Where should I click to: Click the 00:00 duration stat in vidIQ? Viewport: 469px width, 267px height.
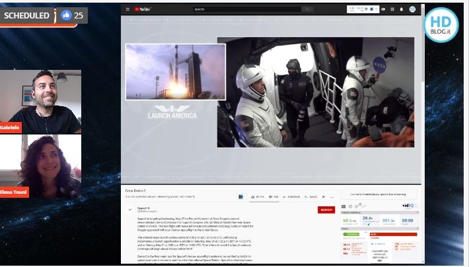coord(408,221)
